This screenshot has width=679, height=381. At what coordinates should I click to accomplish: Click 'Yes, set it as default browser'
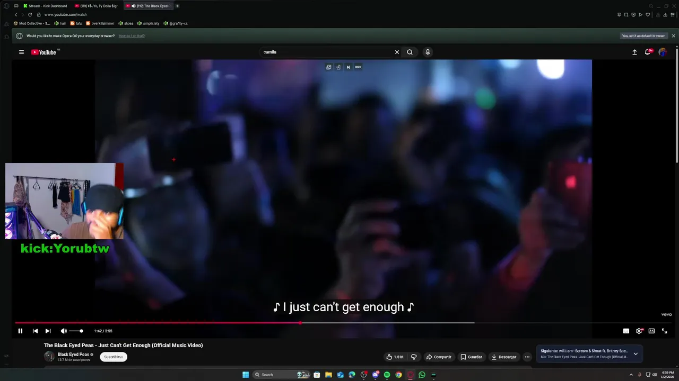pos(643,36)
